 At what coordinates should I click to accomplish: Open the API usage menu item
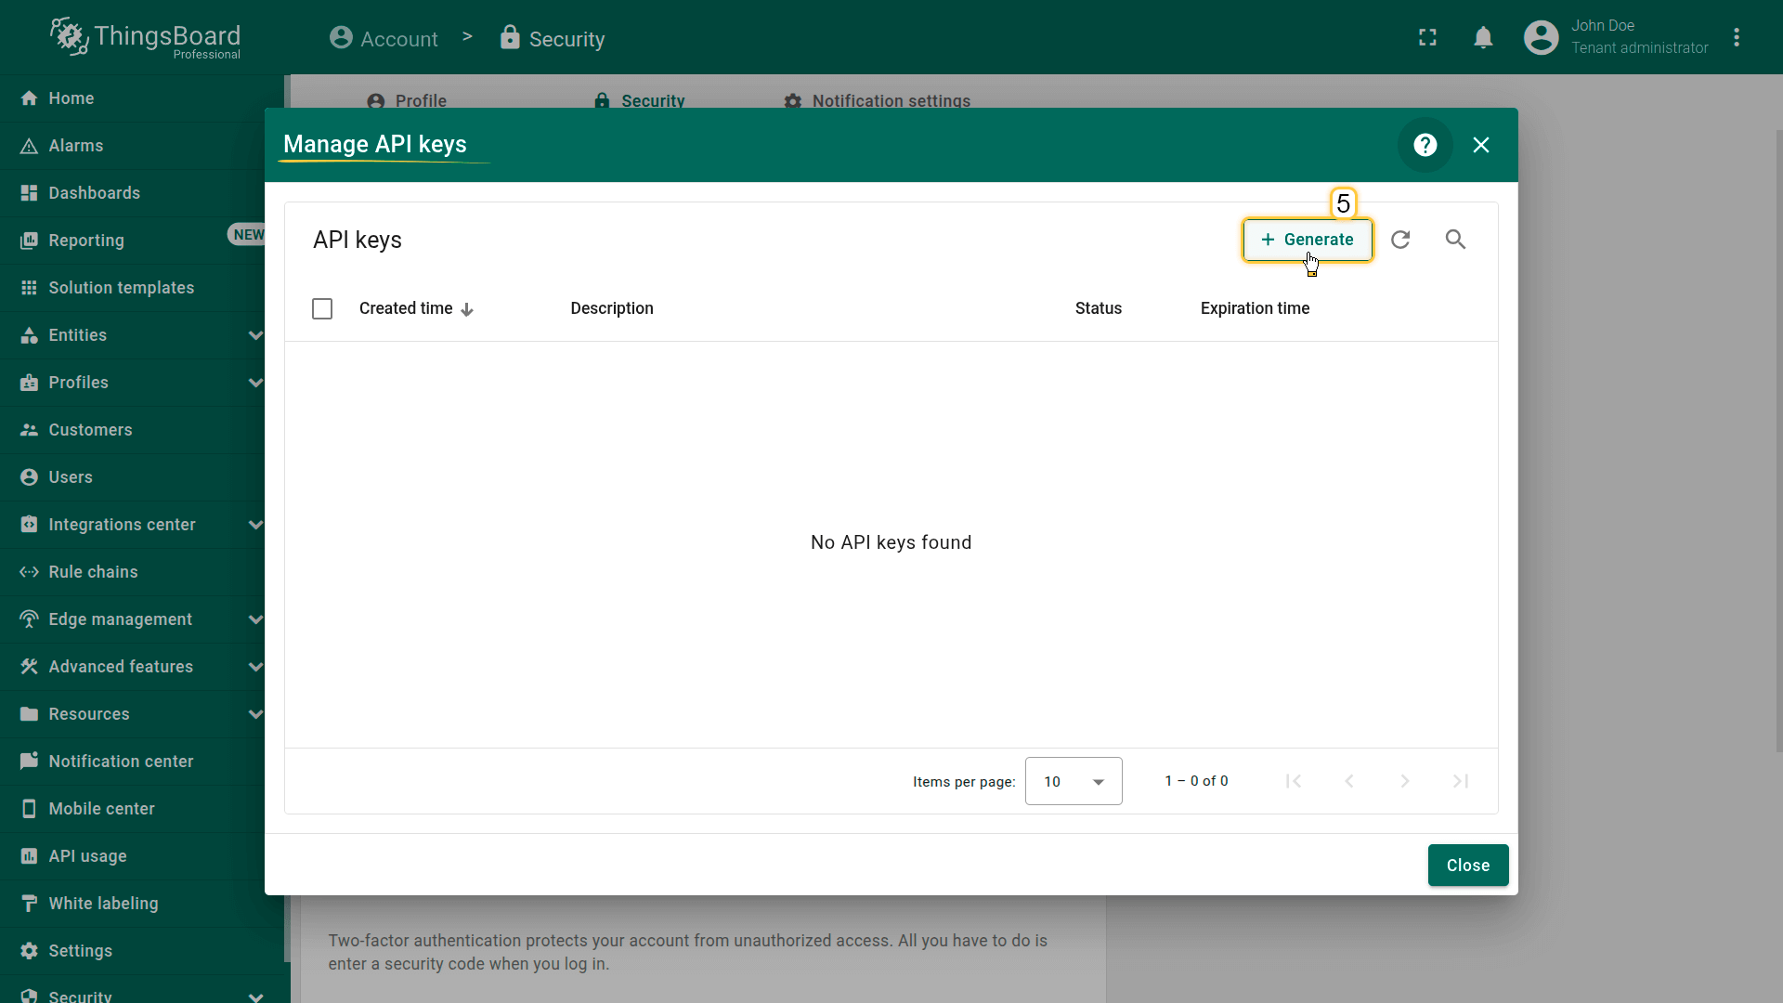87,856
